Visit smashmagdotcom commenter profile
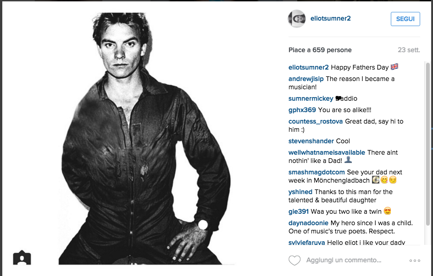The image size is (433, 276). [x=317, y=172]
